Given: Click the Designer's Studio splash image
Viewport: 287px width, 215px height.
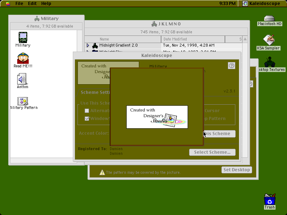Looking at the screenshot, I should click(x=157, y=117).
